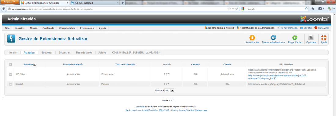Expand the Google search engine selector
The image size is (336, 116).
tap(244, 9)
